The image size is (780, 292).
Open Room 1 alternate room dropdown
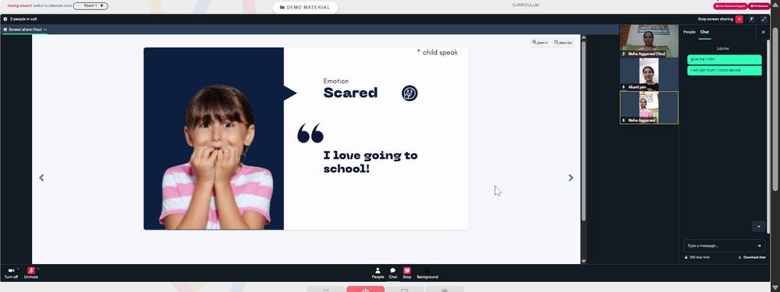coord(90,6)
